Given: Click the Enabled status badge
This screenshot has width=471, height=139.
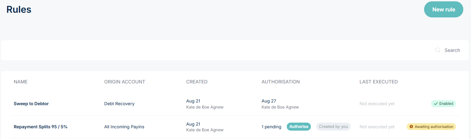Looking at the screenshot, I should (x=444, y=104).
